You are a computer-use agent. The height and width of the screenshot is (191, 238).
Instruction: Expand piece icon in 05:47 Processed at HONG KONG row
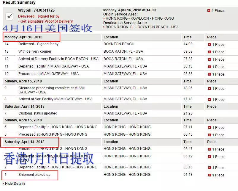[209, 149]
